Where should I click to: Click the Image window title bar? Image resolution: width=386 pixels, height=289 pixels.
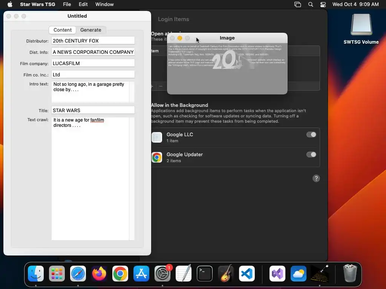point(227,38)
